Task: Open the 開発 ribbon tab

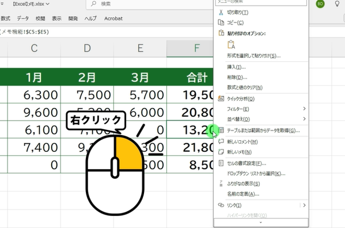Action: coord(73,18)
